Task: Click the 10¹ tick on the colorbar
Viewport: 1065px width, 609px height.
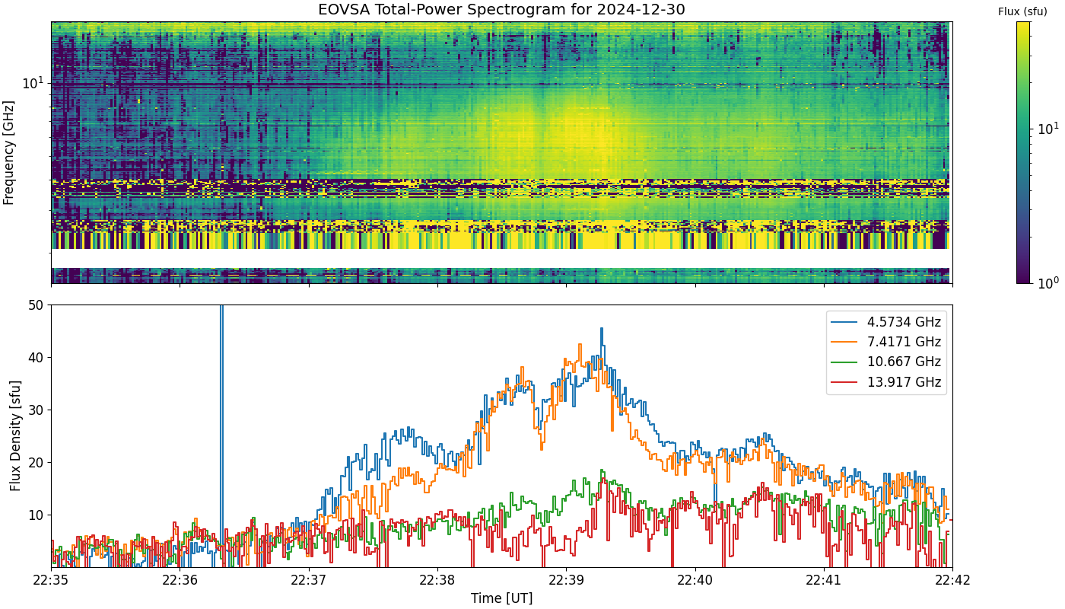Action: point(1048,127)
